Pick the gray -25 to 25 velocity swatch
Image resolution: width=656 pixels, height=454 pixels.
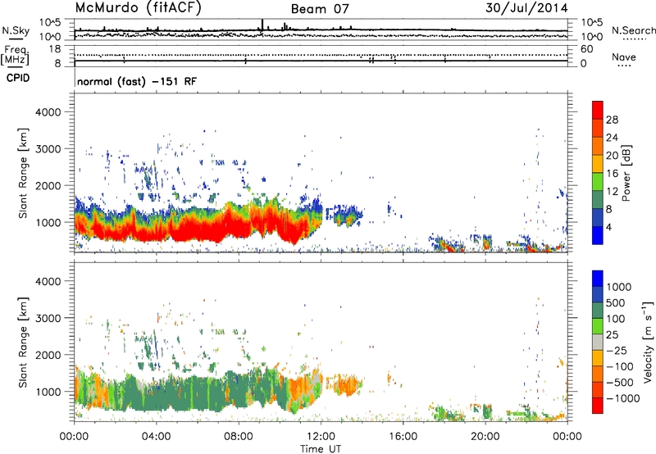click(598, 342)
